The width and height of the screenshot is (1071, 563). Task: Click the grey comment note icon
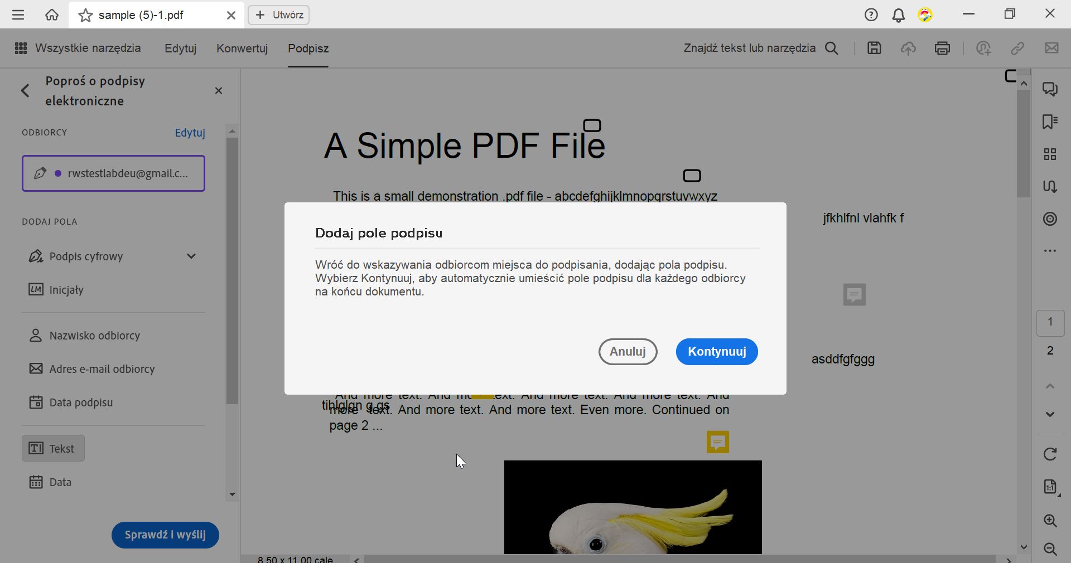855,295
